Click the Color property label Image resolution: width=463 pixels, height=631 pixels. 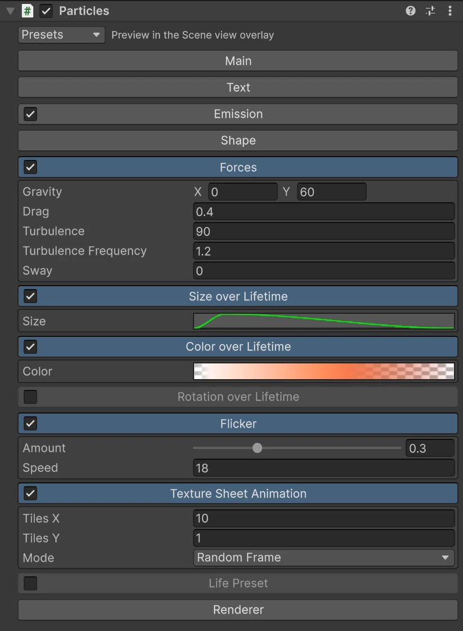tap(37, 371)
